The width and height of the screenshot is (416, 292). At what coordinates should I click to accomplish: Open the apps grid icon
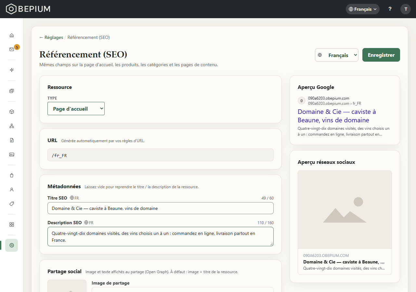pos(12,225)
